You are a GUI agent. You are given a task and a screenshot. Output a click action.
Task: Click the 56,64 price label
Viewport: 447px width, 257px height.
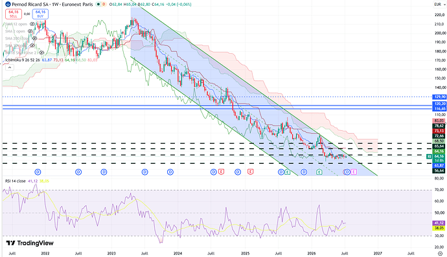(439, 171)
